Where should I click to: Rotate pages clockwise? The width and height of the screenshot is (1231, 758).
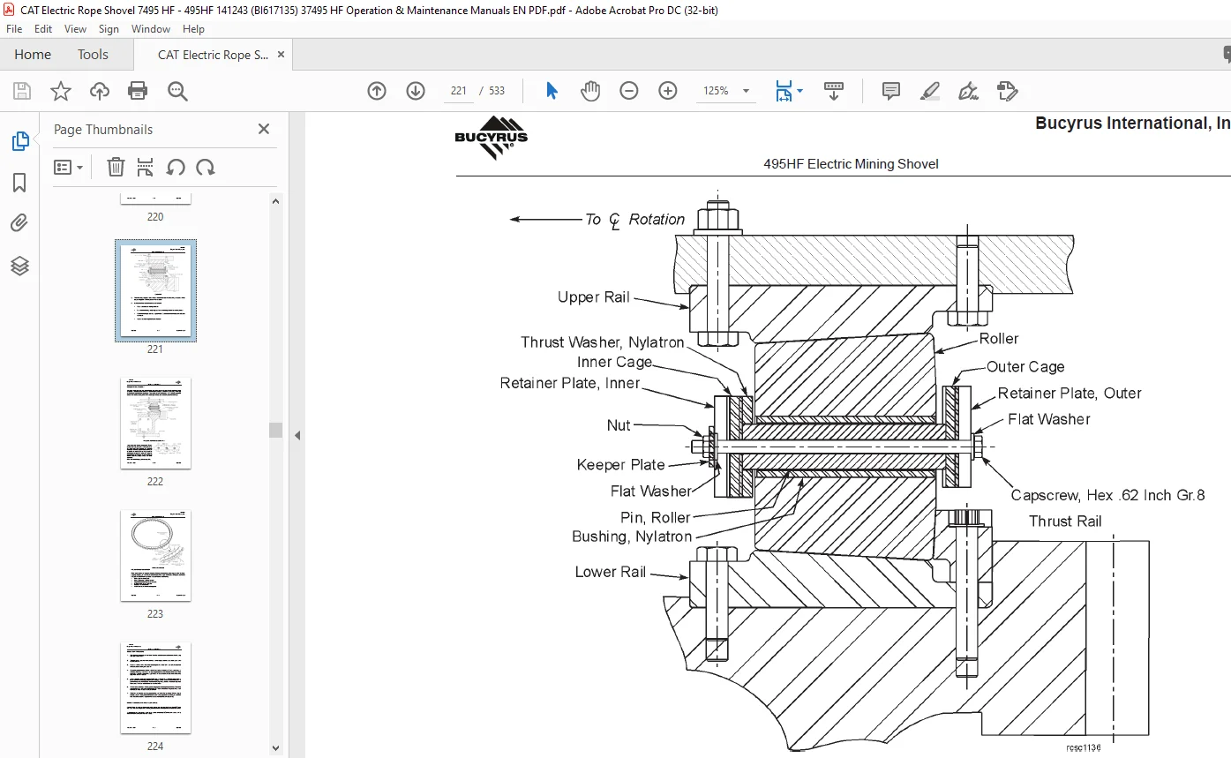pyautogui.click(x=206, y=167)
